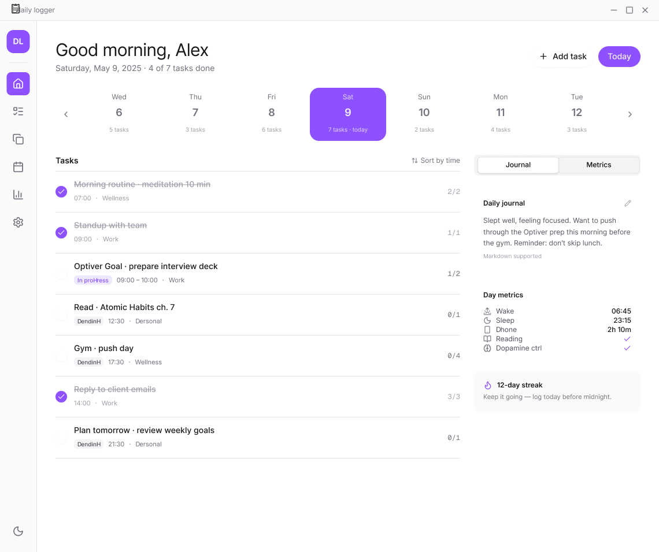Check off Plan tomorrow weekly goals task
This screenshot has height=552, width=659.
pyautogui.click(x=61, y=438)
